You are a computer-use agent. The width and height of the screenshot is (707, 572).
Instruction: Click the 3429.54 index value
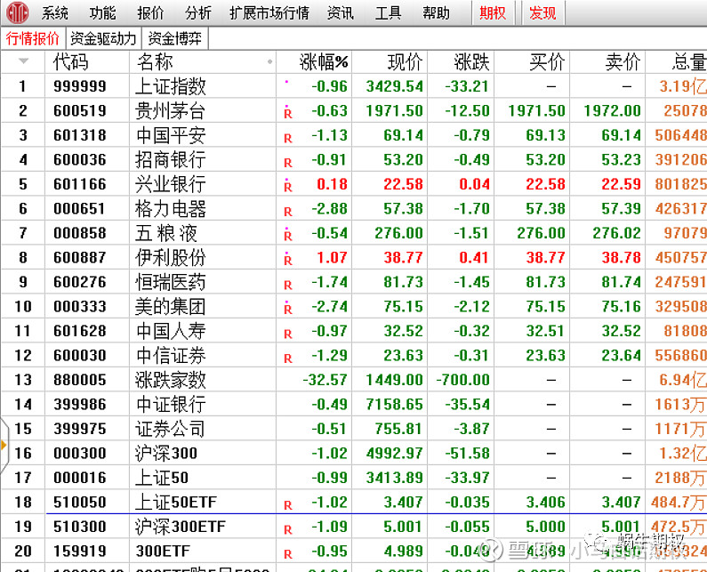tap(395, 86)
